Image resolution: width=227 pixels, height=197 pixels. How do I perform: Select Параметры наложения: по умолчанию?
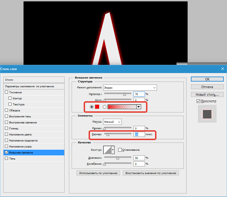click(34, 86)
